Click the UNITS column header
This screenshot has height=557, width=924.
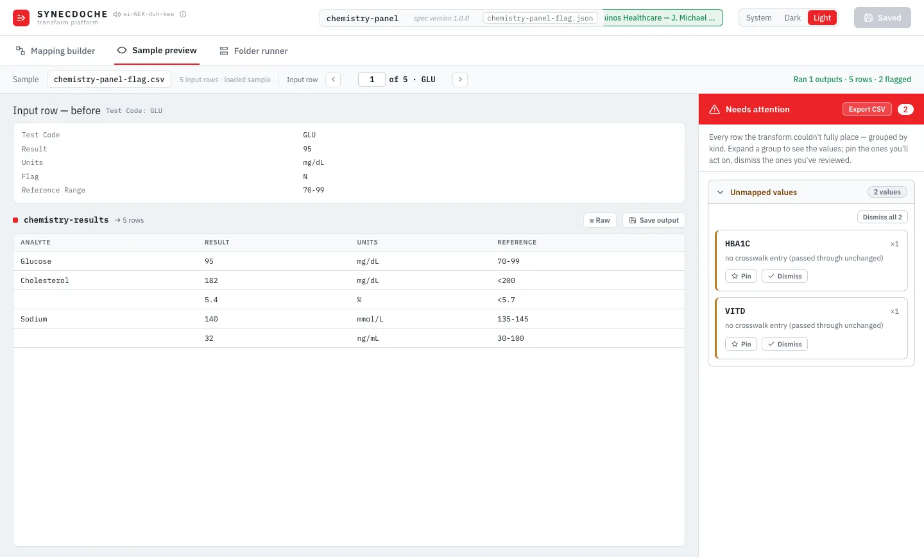(368, 243)
